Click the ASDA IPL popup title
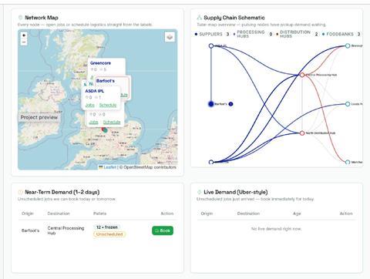Screen dimensions: 370x279 (x=95, y=91)
